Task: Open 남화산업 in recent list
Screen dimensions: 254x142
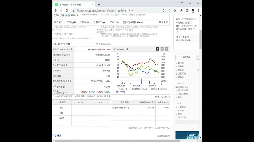Action: tap(180, 63)
